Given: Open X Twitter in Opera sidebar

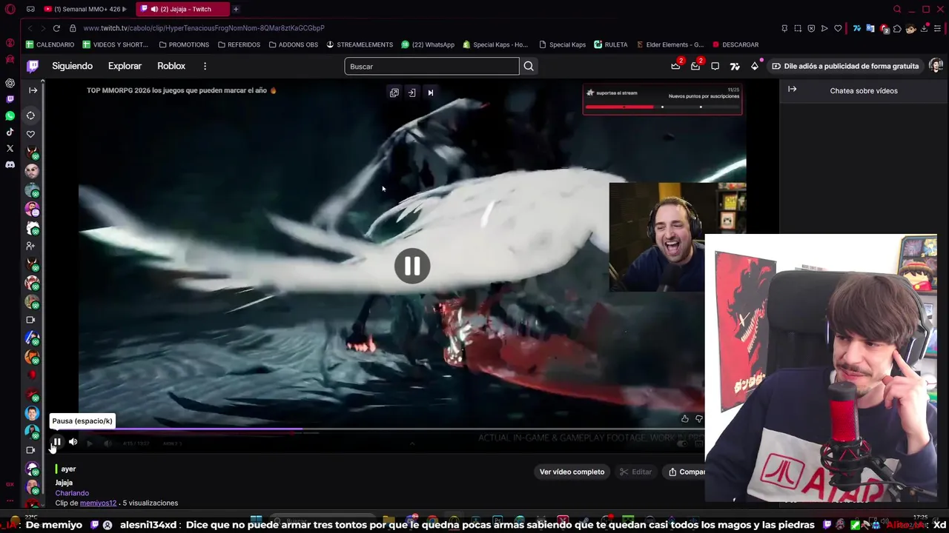Looking at the screenshot, I should [10, 148].
